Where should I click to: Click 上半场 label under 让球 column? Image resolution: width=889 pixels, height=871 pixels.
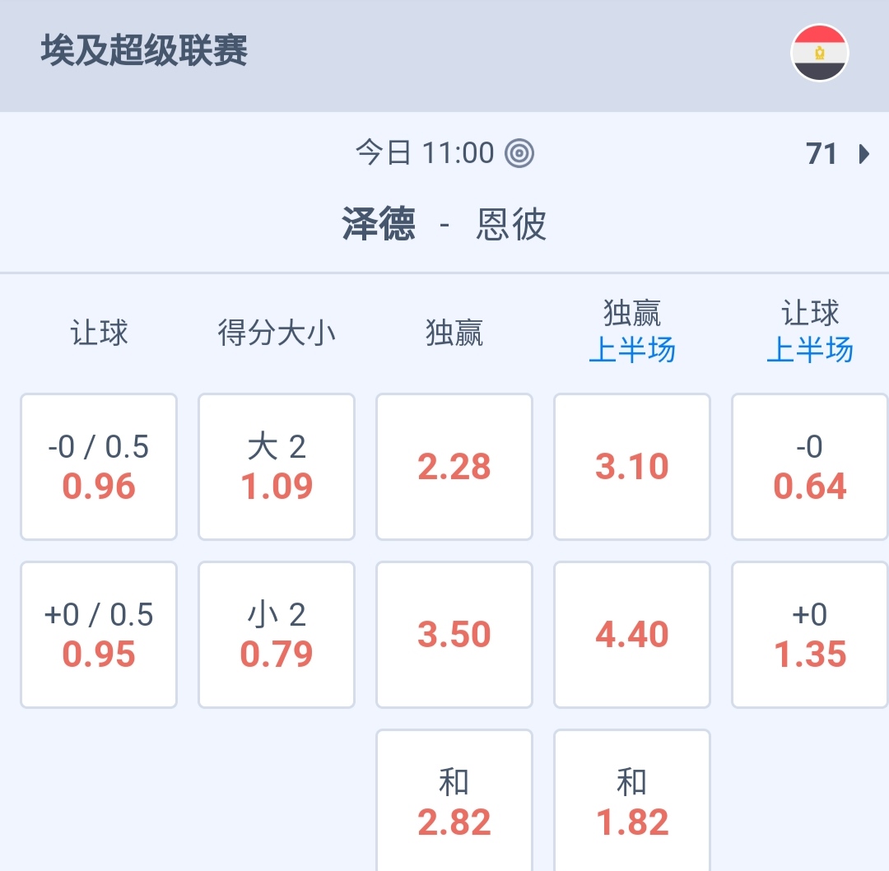tap(810, 351)
